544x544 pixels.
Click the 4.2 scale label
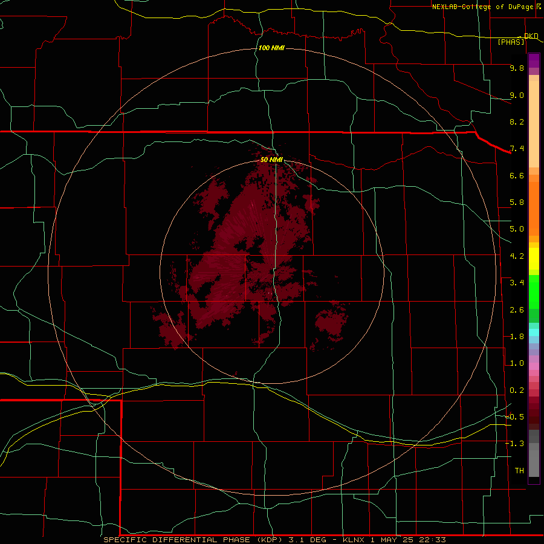pyautogui.click(x=517, y=256)
